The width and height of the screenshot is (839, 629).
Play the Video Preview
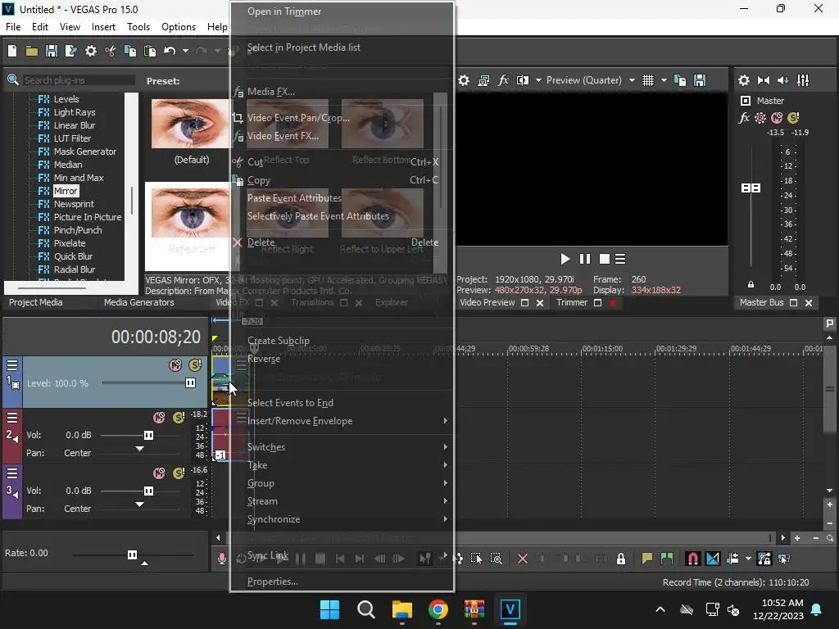[565, 259]
